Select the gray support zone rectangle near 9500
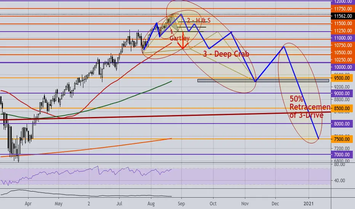 [263, 81]
